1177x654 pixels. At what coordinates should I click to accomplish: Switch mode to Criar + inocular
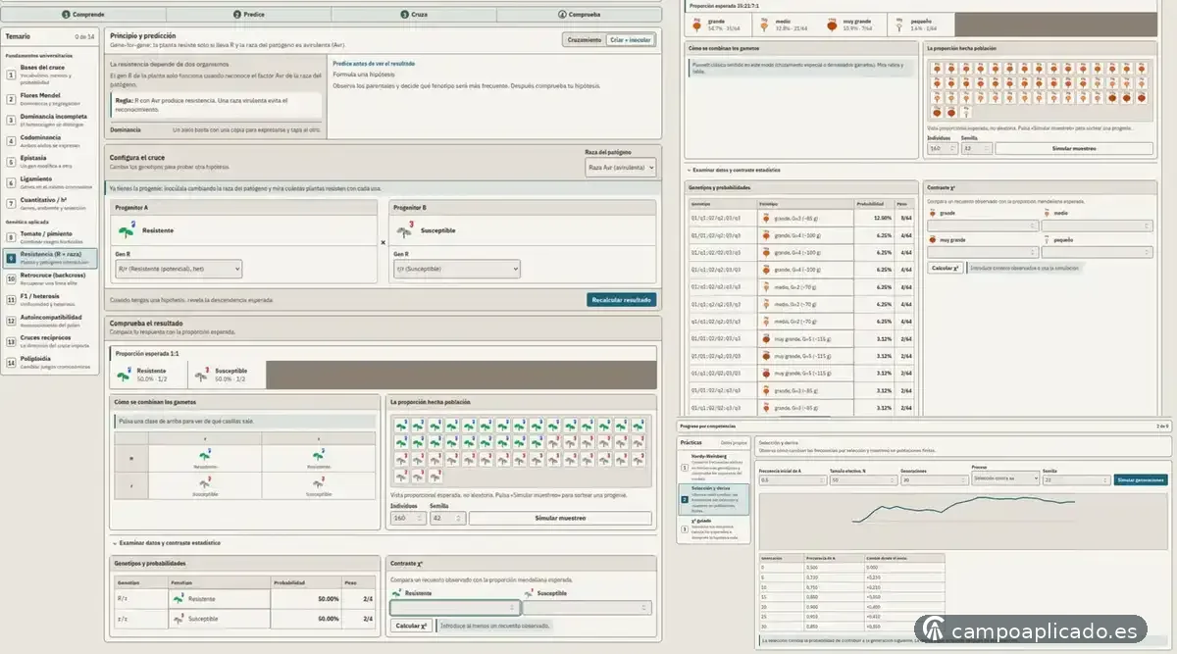630,40
